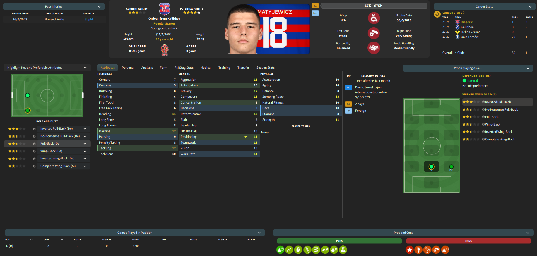Click the wage money bag icon
Viewport: 537px width, 256px height.
(x=374, y=18)
